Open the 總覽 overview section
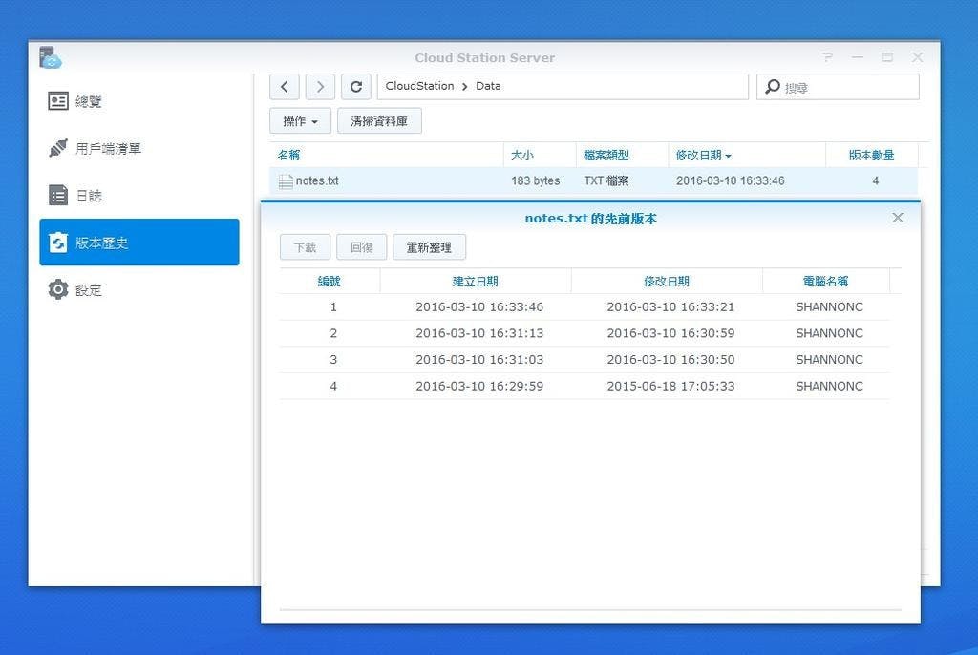The height and width of the screenshot is (655, 978). pos(139,101)
